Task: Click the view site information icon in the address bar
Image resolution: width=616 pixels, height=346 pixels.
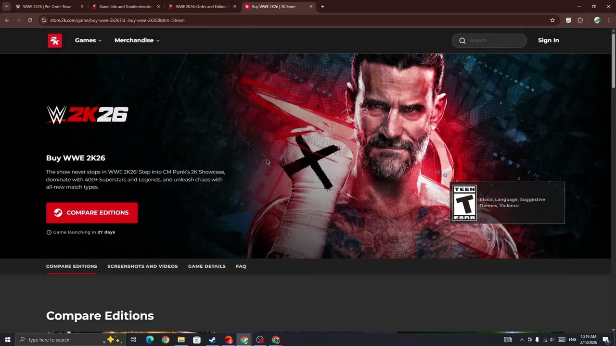Action: click(x=44, y=20)
